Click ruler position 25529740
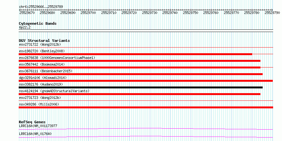Screen dimensions: 282x141 [170, 13]
